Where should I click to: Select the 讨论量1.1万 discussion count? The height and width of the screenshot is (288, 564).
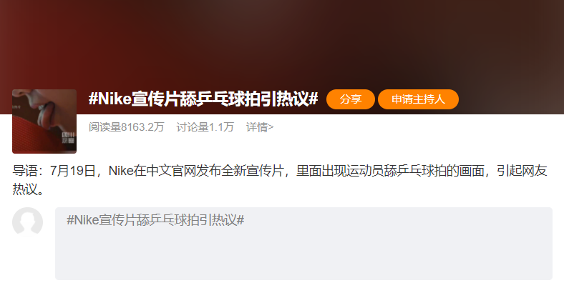[x=205, y=127]
